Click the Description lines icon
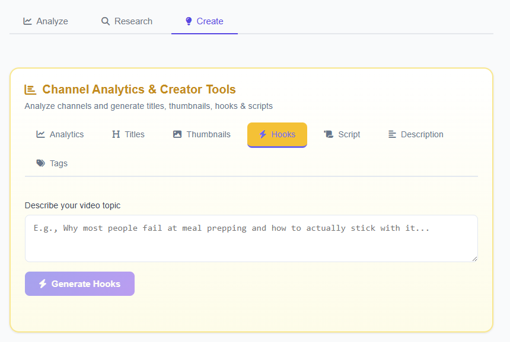510x342 pixels. 392,134
